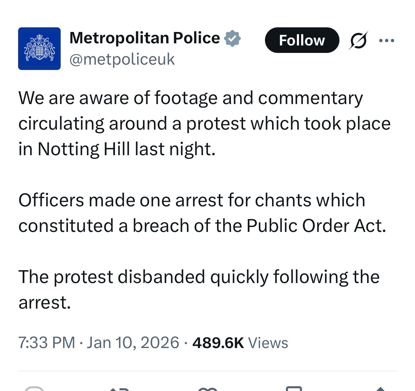
Task: Bookmark the post using the bookmark icon
Action: 294,389
